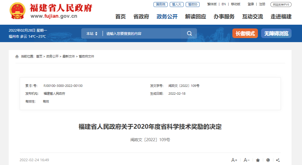Go to 办事服务 in main navigation

coord(224,17)
